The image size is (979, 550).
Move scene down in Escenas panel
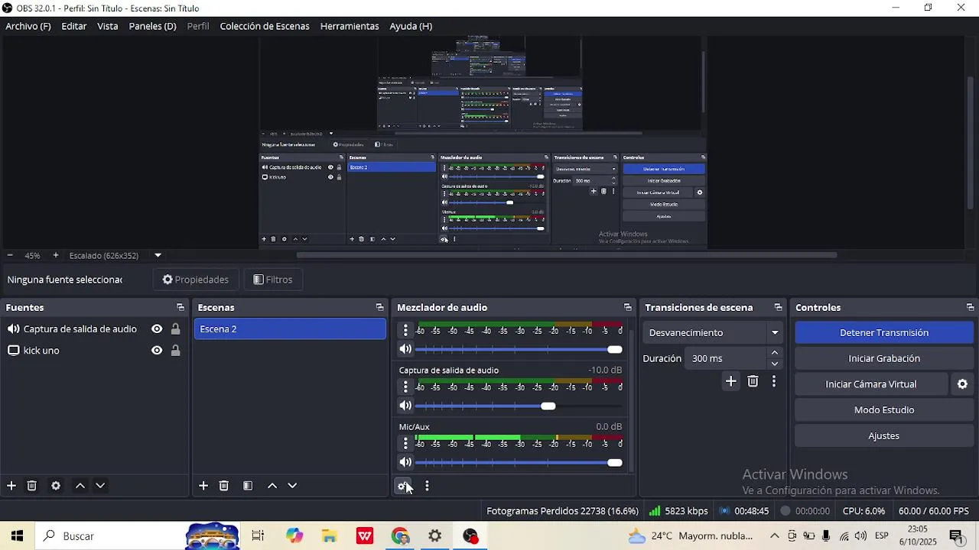tap(292, 486)
